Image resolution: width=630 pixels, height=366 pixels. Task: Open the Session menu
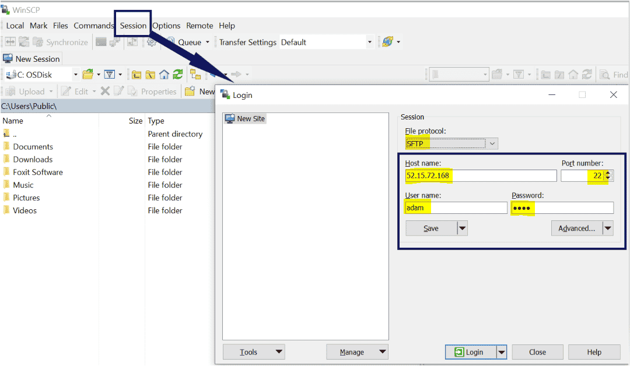coord(133,26)
